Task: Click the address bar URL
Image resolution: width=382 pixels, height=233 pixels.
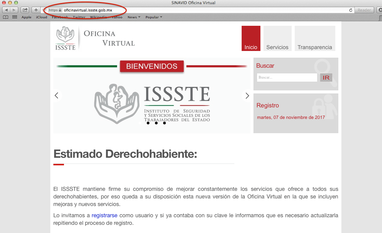Action: click(88, 10)
